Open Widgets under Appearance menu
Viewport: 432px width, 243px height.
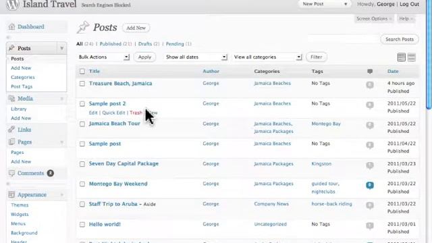point(20,215)
